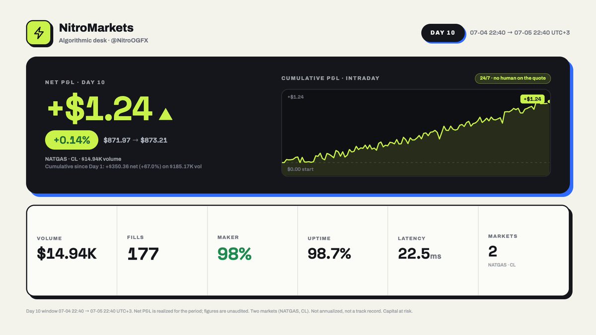596x335 pixels.
Task: Click the green end-point dot on the chart
Action: [549, 101]
